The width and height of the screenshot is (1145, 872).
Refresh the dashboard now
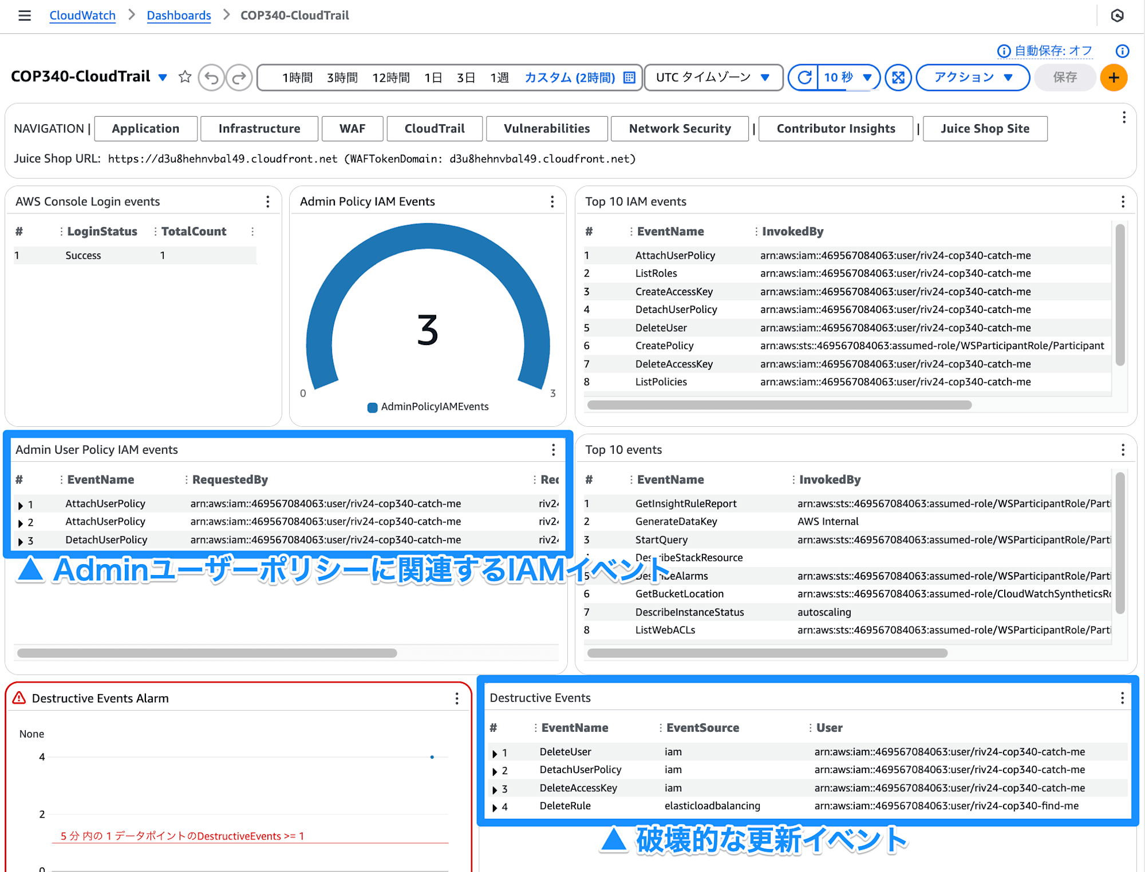[x=804, y=77]
